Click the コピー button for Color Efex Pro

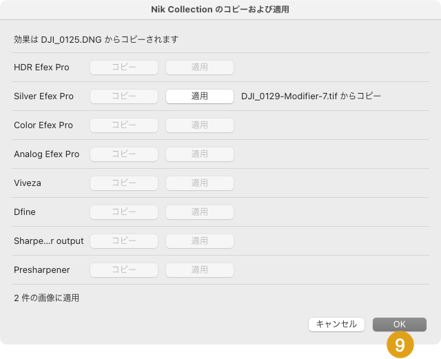point(124,125)
